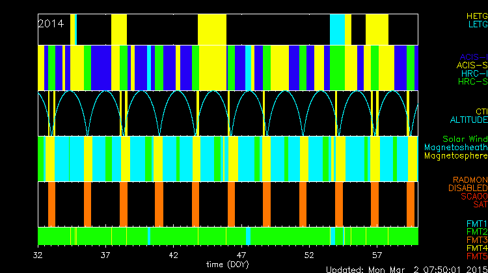Screen dimensions: 488x273
Task: Click the 2014 year label
Action: 51,23
